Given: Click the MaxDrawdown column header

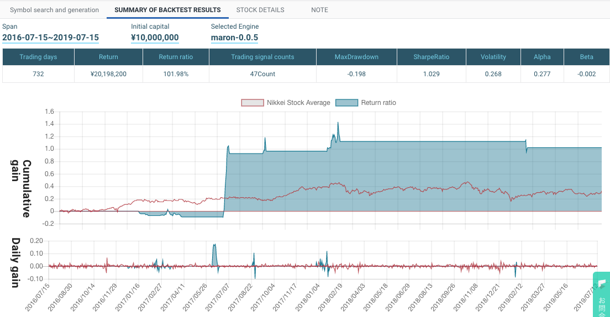Looking at the screenshot, I should coord(357,57).
